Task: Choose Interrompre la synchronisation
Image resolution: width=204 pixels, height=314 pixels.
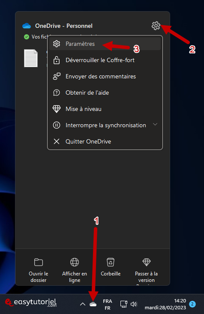Action: pos(105,125)
